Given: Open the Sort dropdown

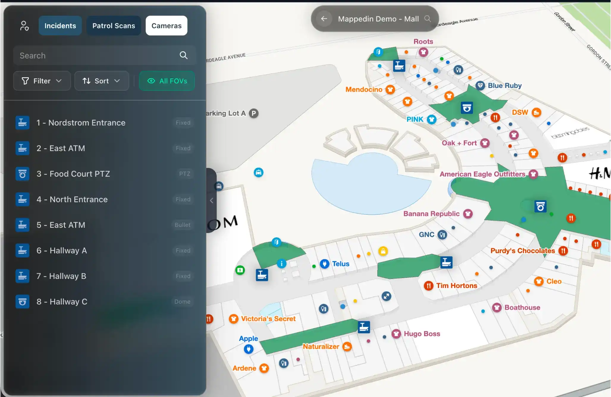Looking at the screenshot, I should [x=101, y=81].
